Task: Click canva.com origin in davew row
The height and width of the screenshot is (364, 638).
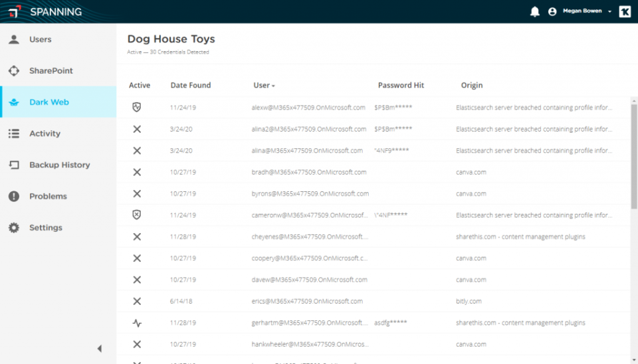Action: [x=471, y=280]
